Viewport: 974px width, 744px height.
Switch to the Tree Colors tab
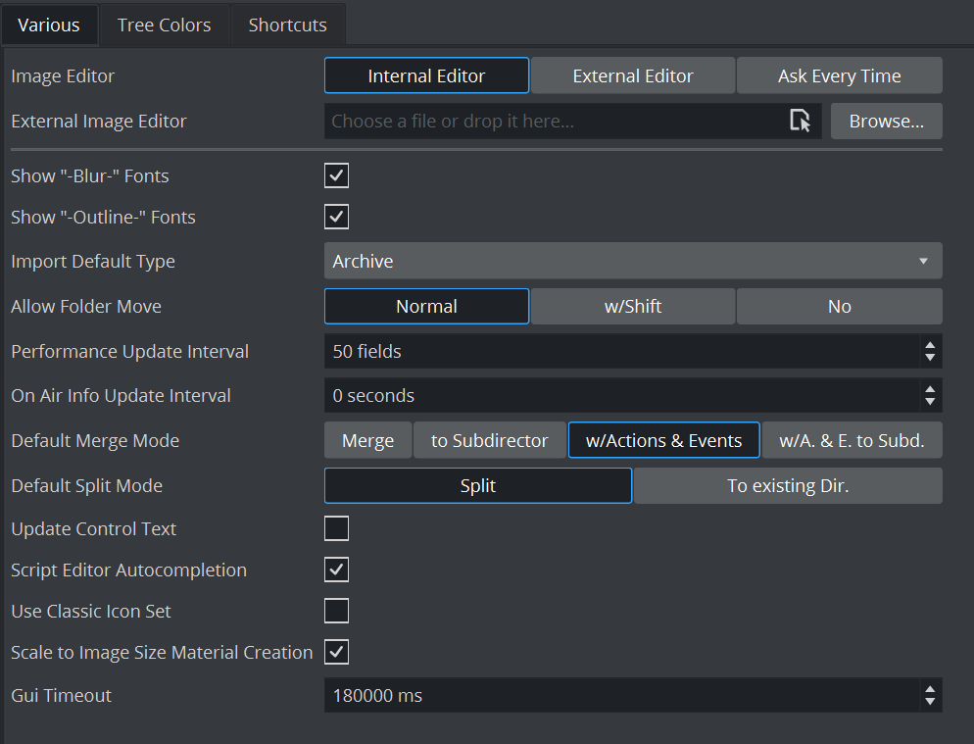164,25
